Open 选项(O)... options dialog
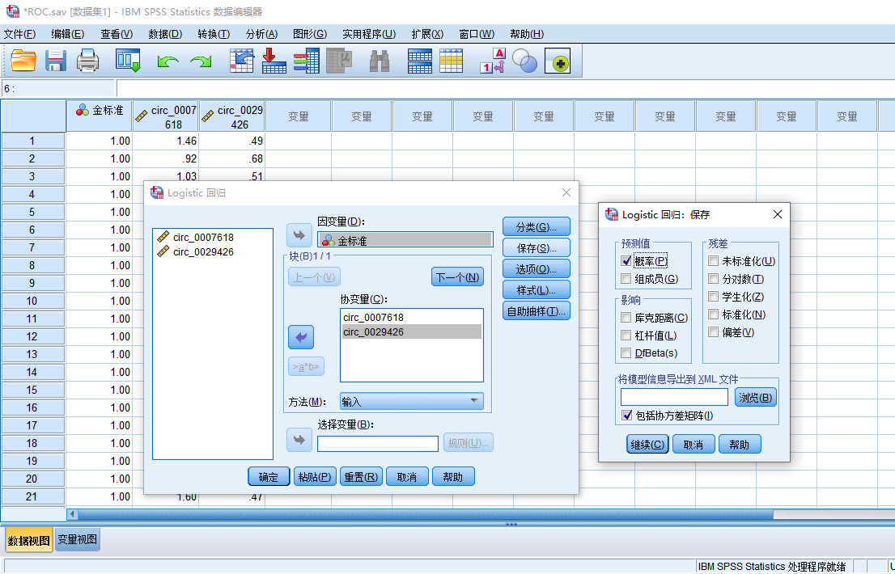This screenshot has width=895, height=574. point(536,268)
